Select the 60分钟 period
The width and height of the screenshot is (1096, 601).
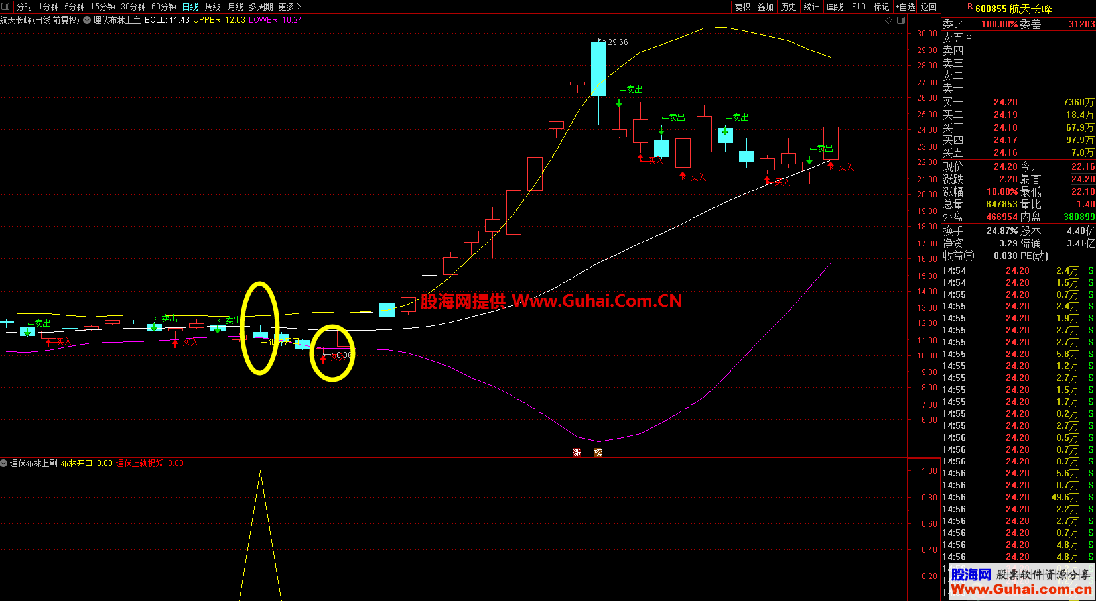click(x=164, y=7)
